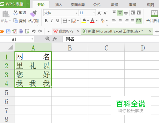
Task: Switch to the 开始 ribbon tab
Action: tap(41, 5)
